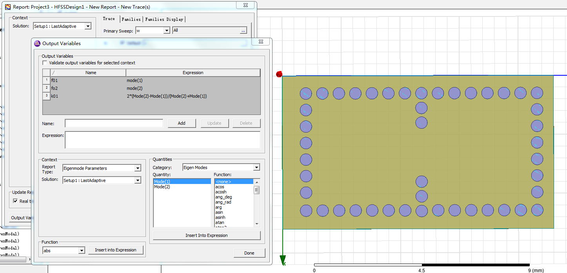Click the sort indicator column header in the variables table
567x273 pixels.
(54, 73)
